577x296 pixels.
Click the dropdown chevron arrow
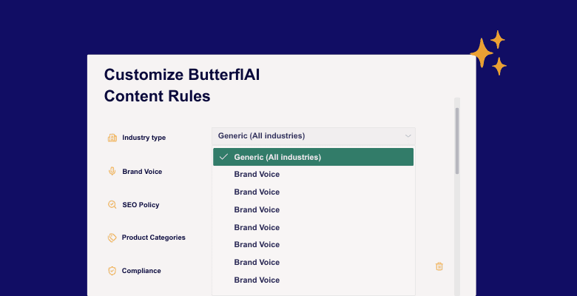[408, 136]
